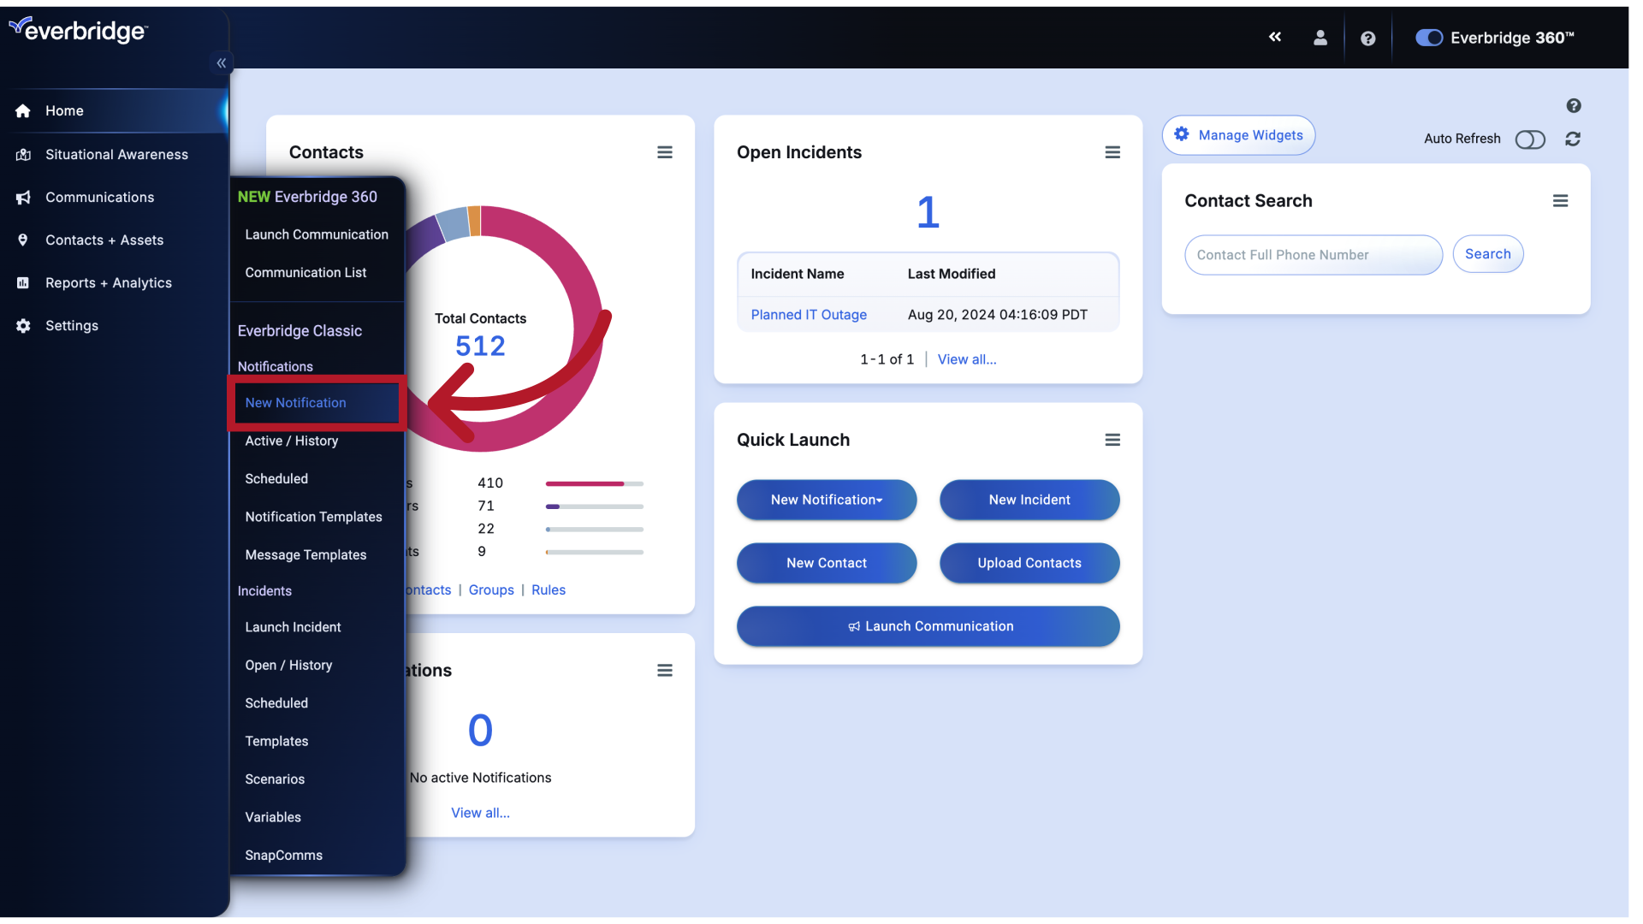Click the 22 contacts progress bar

(594, 530)
